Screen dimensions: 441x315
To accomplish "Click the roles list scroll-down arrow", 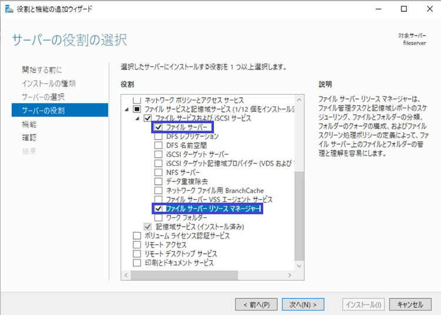I will [x=299, y=266].
